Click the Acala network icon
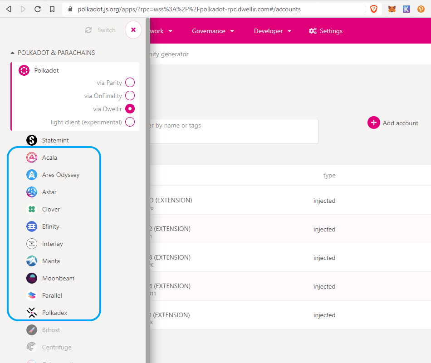431x363 pixels. point(32,157)
